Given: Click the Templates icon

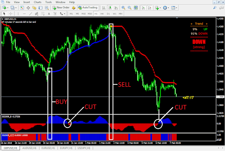Looking at the screenshot, I should (x=173, y=8).
